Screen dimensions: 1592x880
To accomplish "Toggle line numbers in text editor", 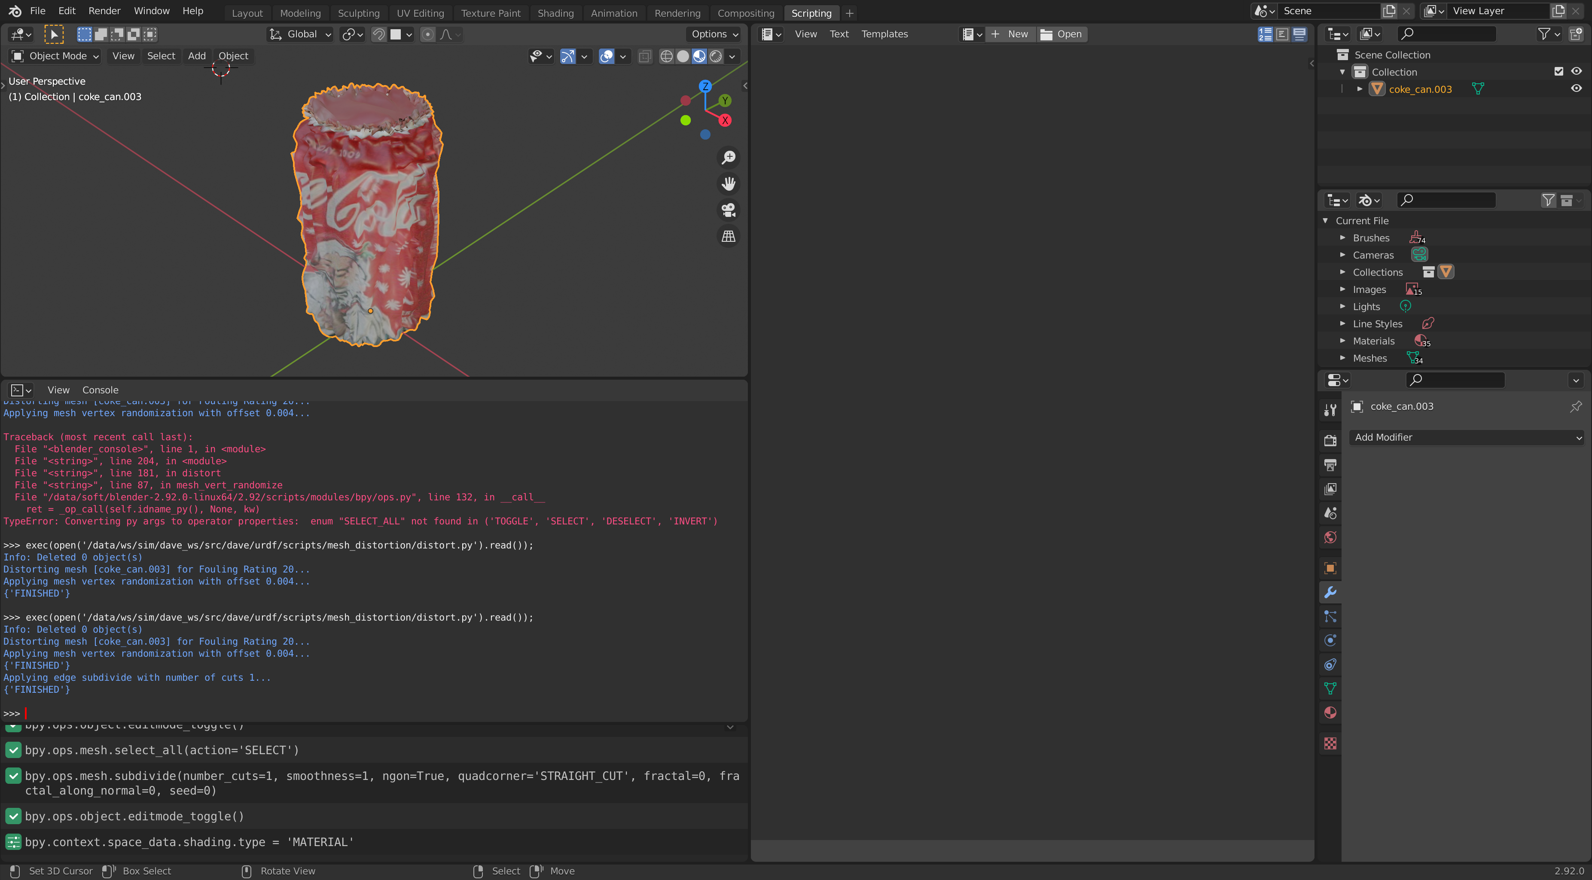I will coord(1265,35).
